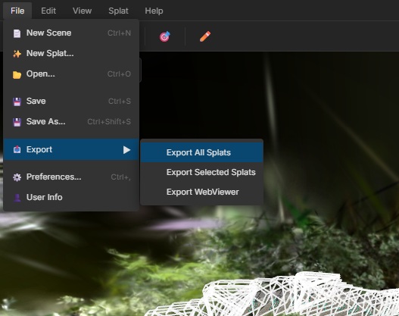Select the orange pencil tool icon
Viewport: 399px width, 316px height.
click(205, 36)
